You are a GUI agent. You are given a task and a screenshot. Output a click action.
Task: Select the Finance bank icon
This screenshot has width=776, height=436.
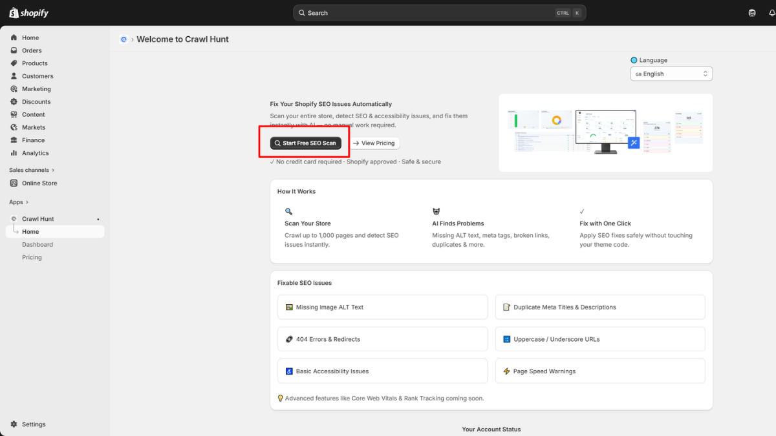(x=14, y=140)
